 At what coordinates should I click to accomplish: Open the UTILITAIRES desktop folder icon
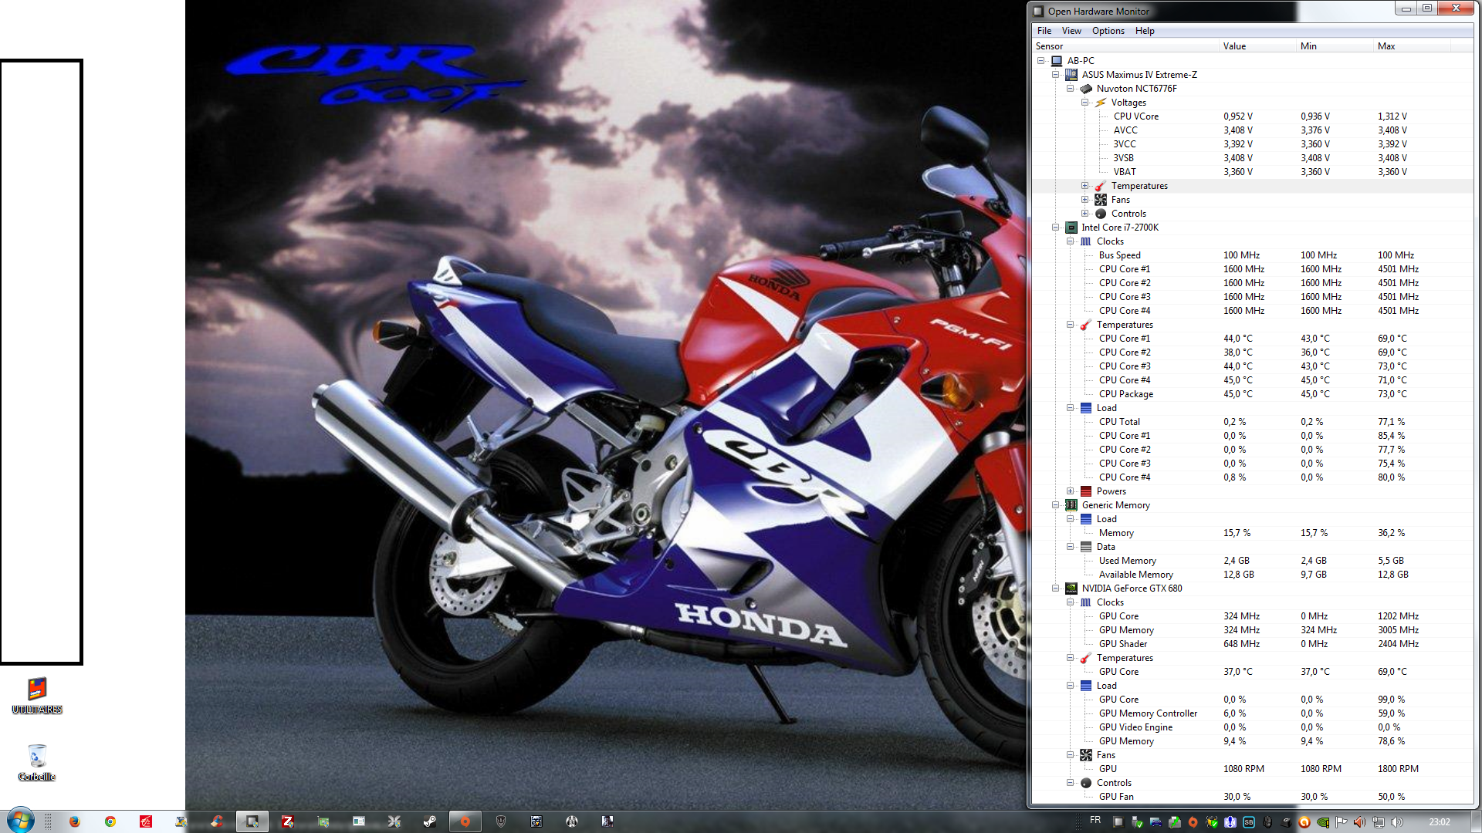pos(37,689)
